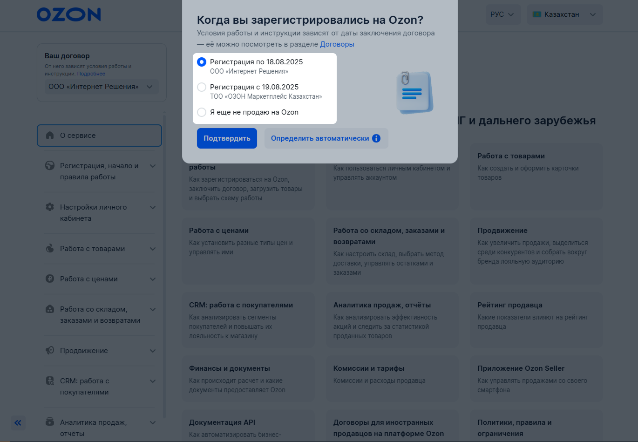Click the dialog title Когда вы зарегистрировались на Ozon?

(310, 20)
